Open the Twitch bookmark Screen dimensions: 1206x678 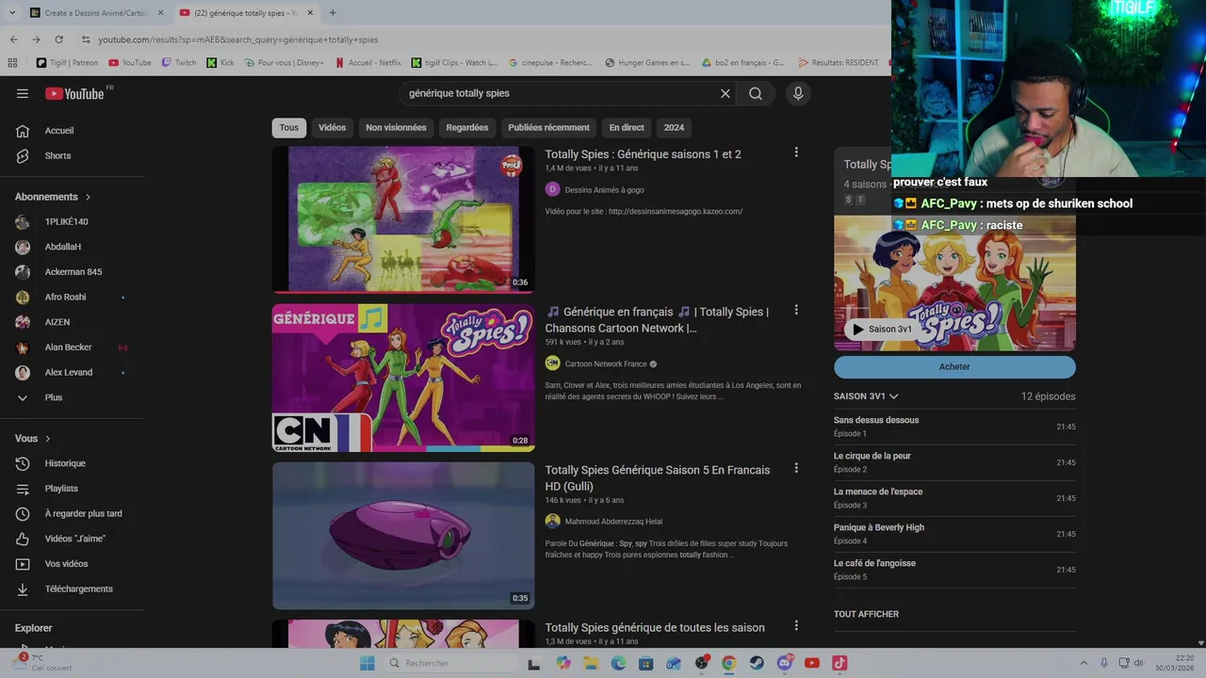(179, 63)
